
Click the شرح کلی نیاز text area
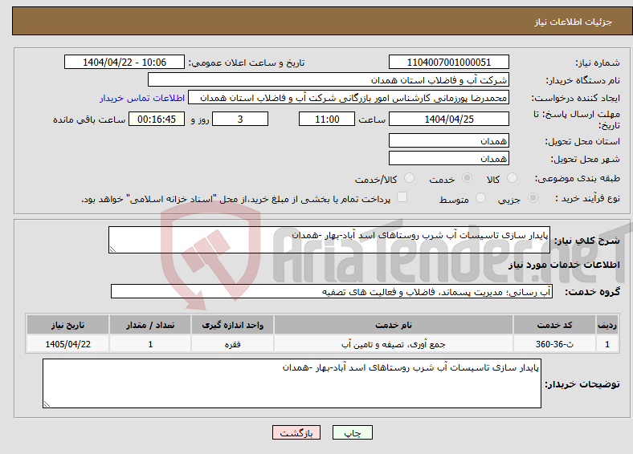(329, 240)
